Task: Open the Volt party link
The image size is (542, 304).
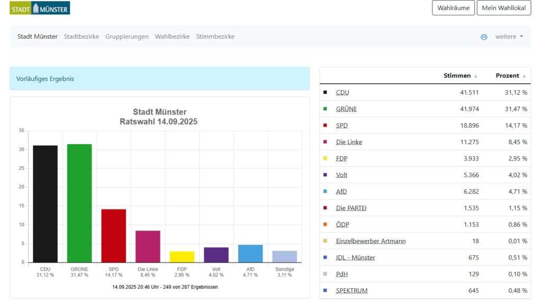Action: [342, 175]
